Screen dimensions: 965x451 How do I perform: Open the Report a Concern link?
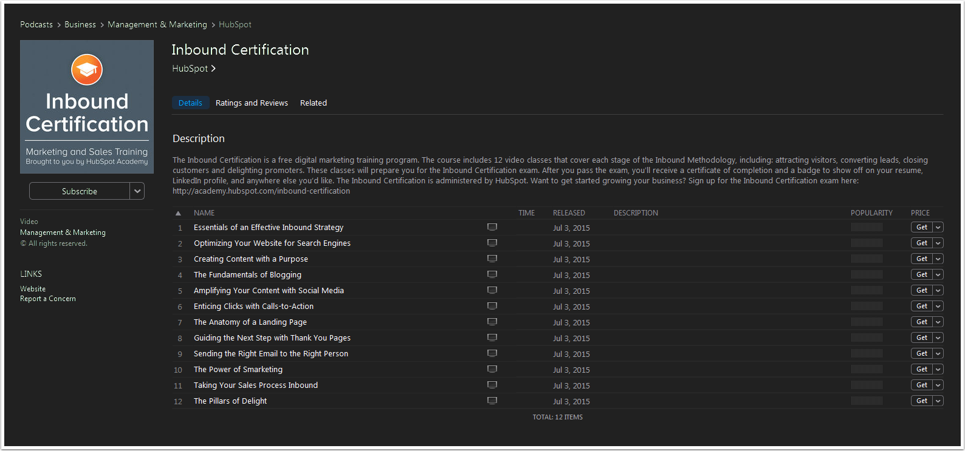(48, 299)
